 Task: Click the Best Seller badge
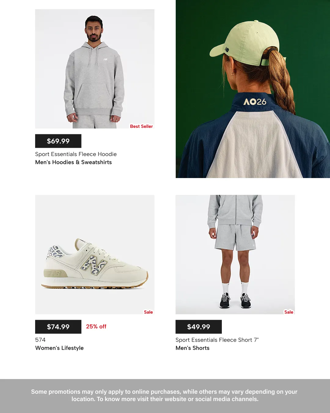[x=141, y=126]
